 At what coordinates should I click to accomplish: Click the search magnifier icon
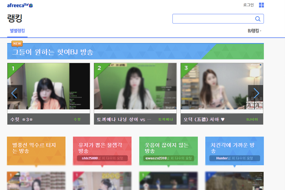coord(258,19)
